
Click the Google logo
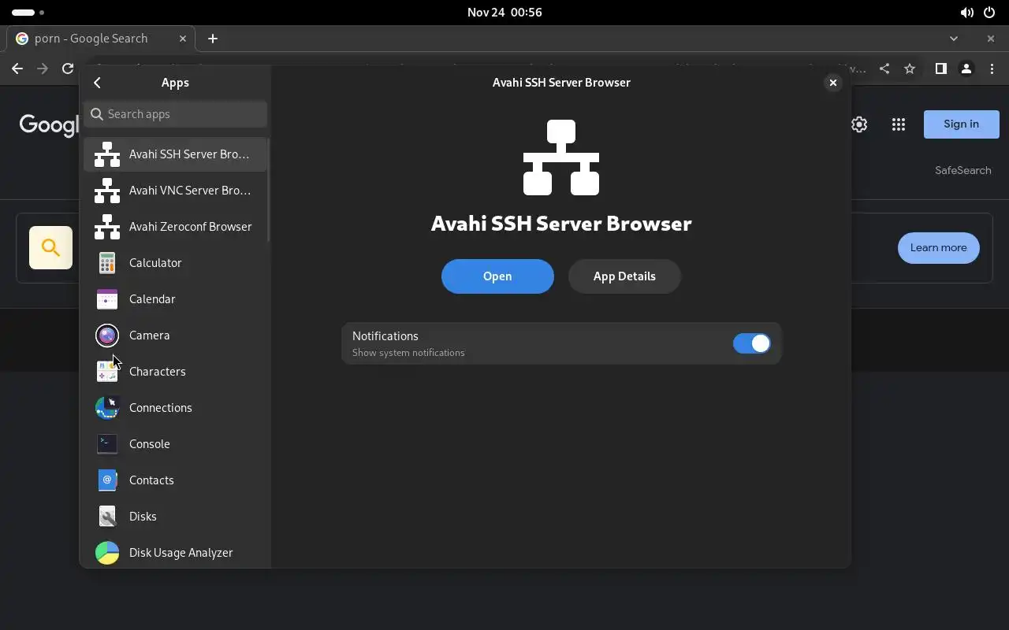tap(49, 125)
